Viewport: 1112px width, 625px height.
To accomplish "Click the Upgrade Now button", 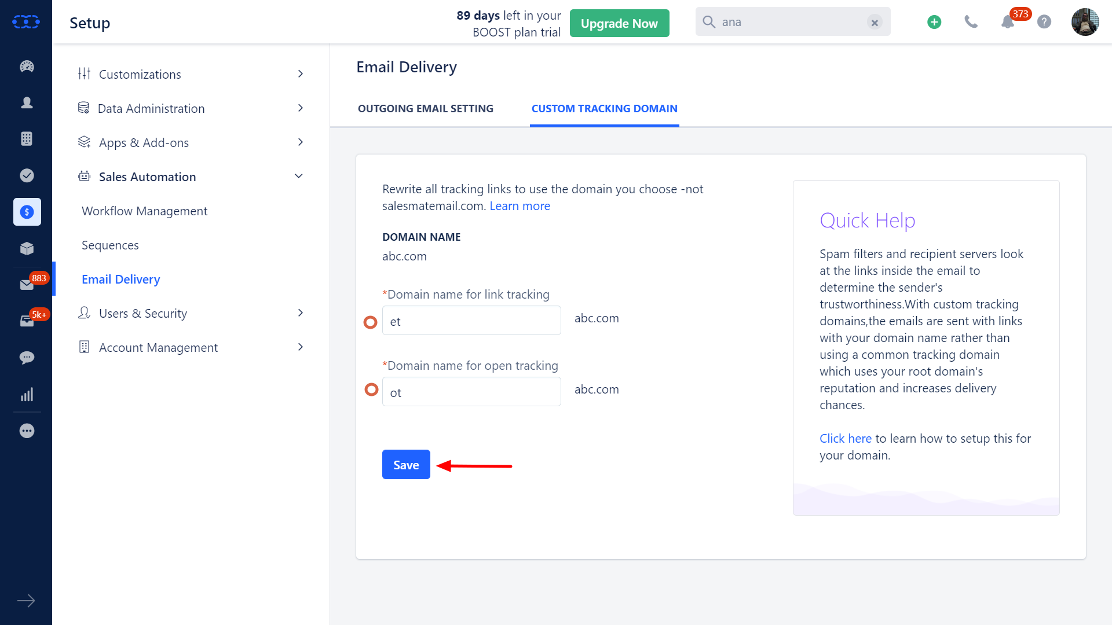I will 619,23.
